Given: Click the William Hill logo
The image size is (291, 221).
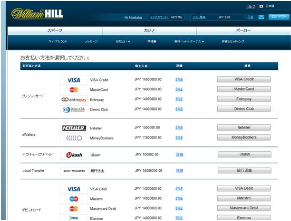Looking at the screenshot, I should [x=37, y=14].
